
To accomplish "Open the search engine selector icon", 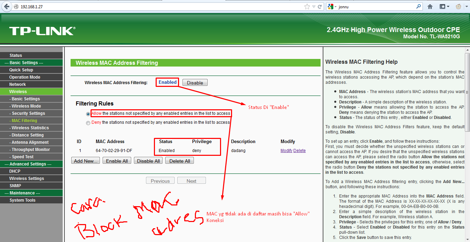I will click(331, 7).
